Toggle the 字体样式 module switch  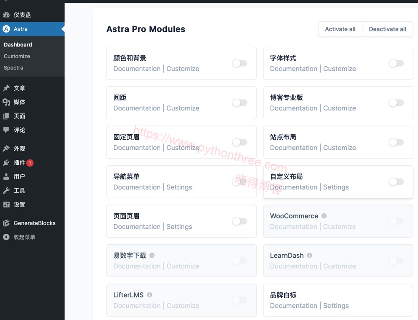coord(396,63)
